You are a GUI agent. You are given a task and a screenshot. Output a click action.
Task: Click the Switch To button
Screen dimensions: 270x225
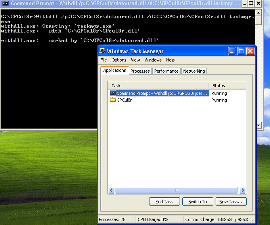[198, 202]
